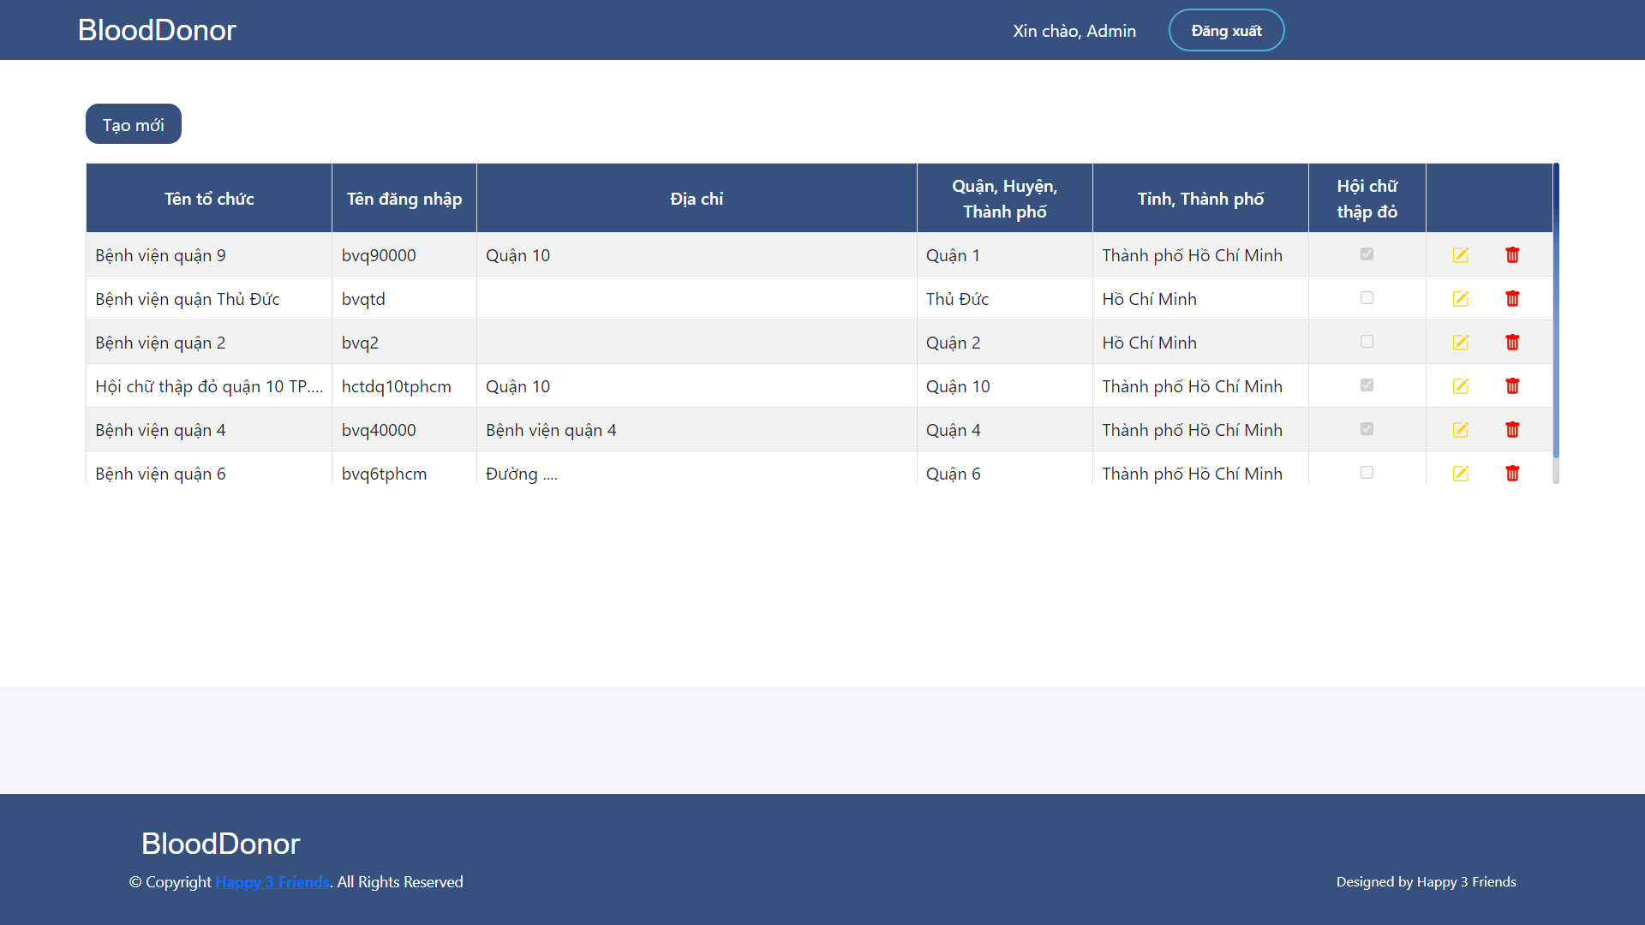Delete the Bệnh viện quận 9 row
Viewport: 1645px width, 925px height.
(x=1512, y=255)
